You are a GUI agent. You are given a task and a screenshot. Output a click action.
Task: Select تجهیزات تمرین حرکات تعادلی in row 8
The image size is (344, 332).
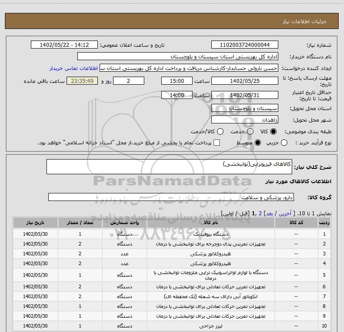point(172,307)
